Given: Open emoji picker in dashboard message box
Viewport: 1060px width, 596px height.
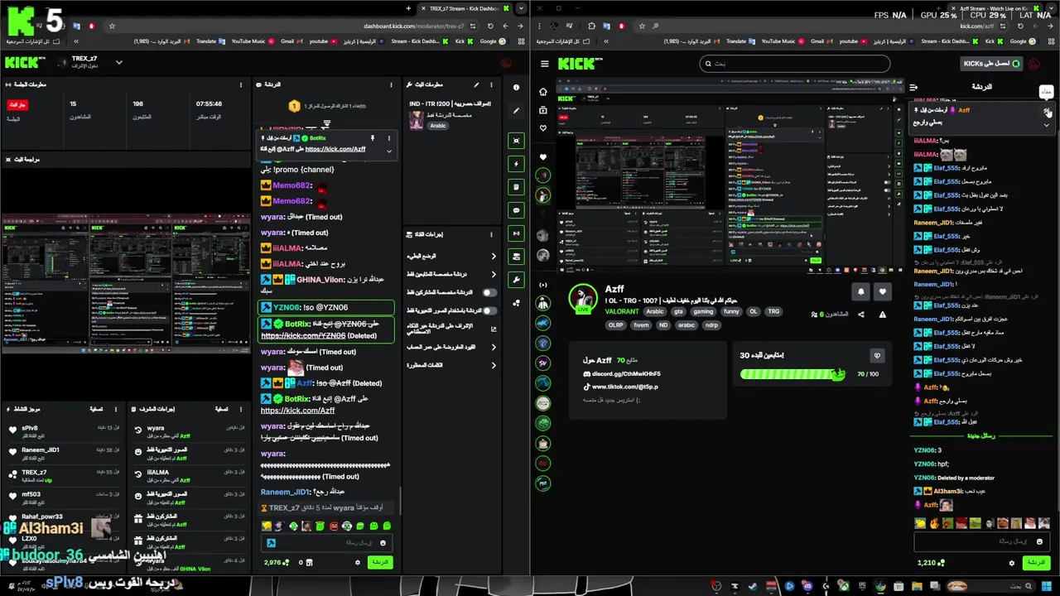Looking at the screenshot, I should click(x=383, y=543).
